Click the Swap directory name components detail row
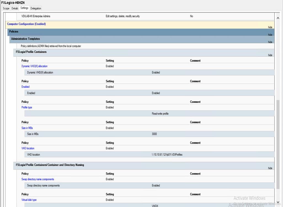 coord(149,185)
